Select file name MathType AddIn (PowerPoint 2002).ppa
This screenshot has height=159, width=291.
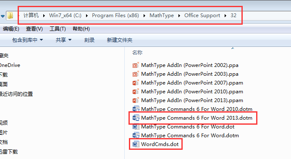[190, 65]
